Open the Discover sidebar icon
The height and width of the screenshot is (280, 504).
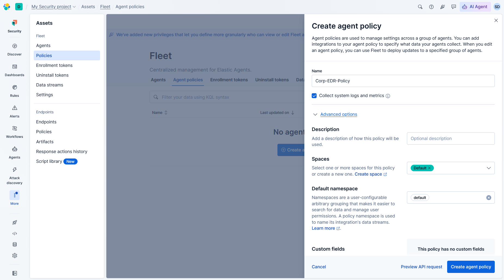coord(15,46)
